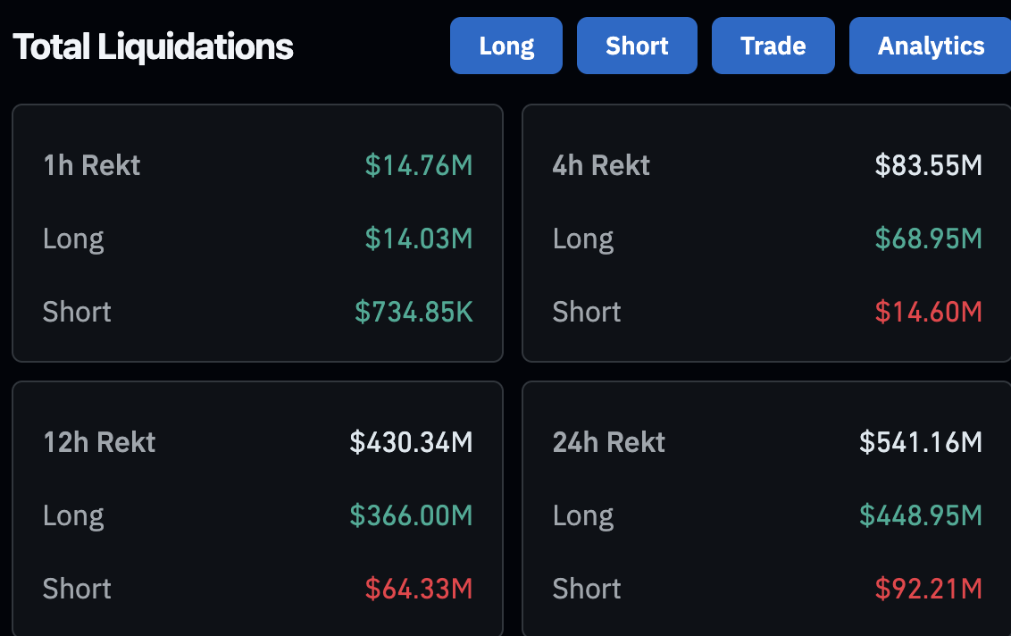Viewport: 1011px width, 636px height.
Task: Click the Short label in the 4h card
Action: pos(586,312)
